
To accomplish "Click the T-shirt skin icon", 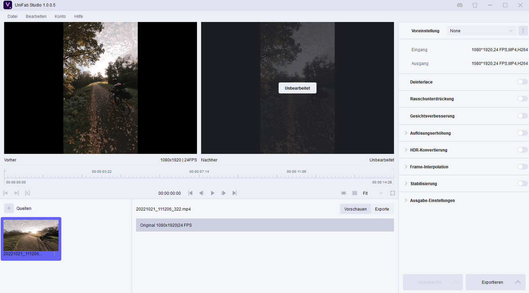I will coord(475,5).
